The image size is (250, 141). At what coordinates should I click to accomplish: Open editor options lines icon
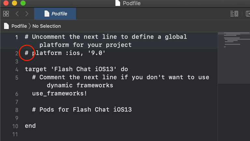coord(234,14)
